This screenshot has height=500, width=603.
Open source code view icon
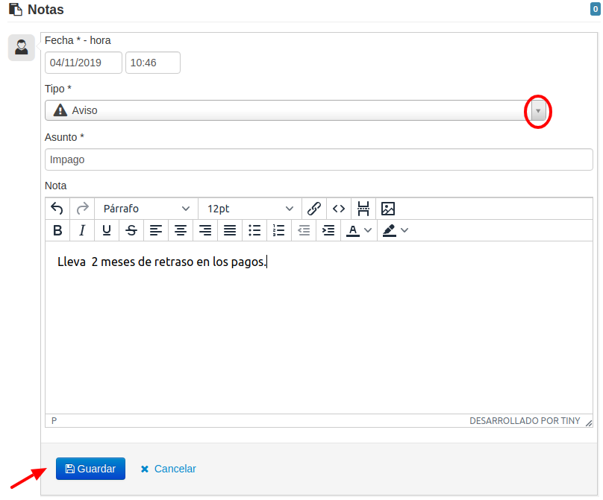pos(339,209)
